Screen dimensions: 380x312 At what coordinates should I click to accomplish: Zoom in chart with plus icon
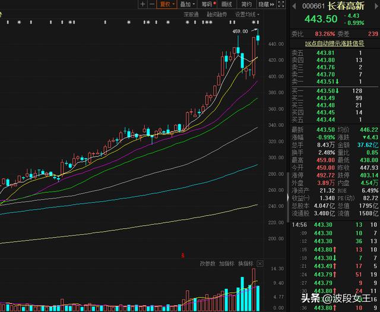(142, 4)
